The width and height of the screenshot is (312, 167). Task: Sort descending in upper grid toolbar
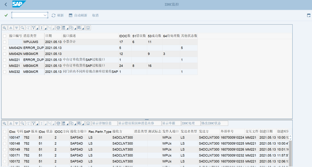coord(16,28)
